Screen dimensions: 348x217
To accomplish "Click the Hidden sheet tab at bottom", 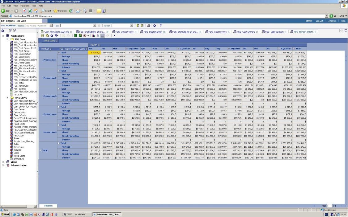I will (48, 206).
